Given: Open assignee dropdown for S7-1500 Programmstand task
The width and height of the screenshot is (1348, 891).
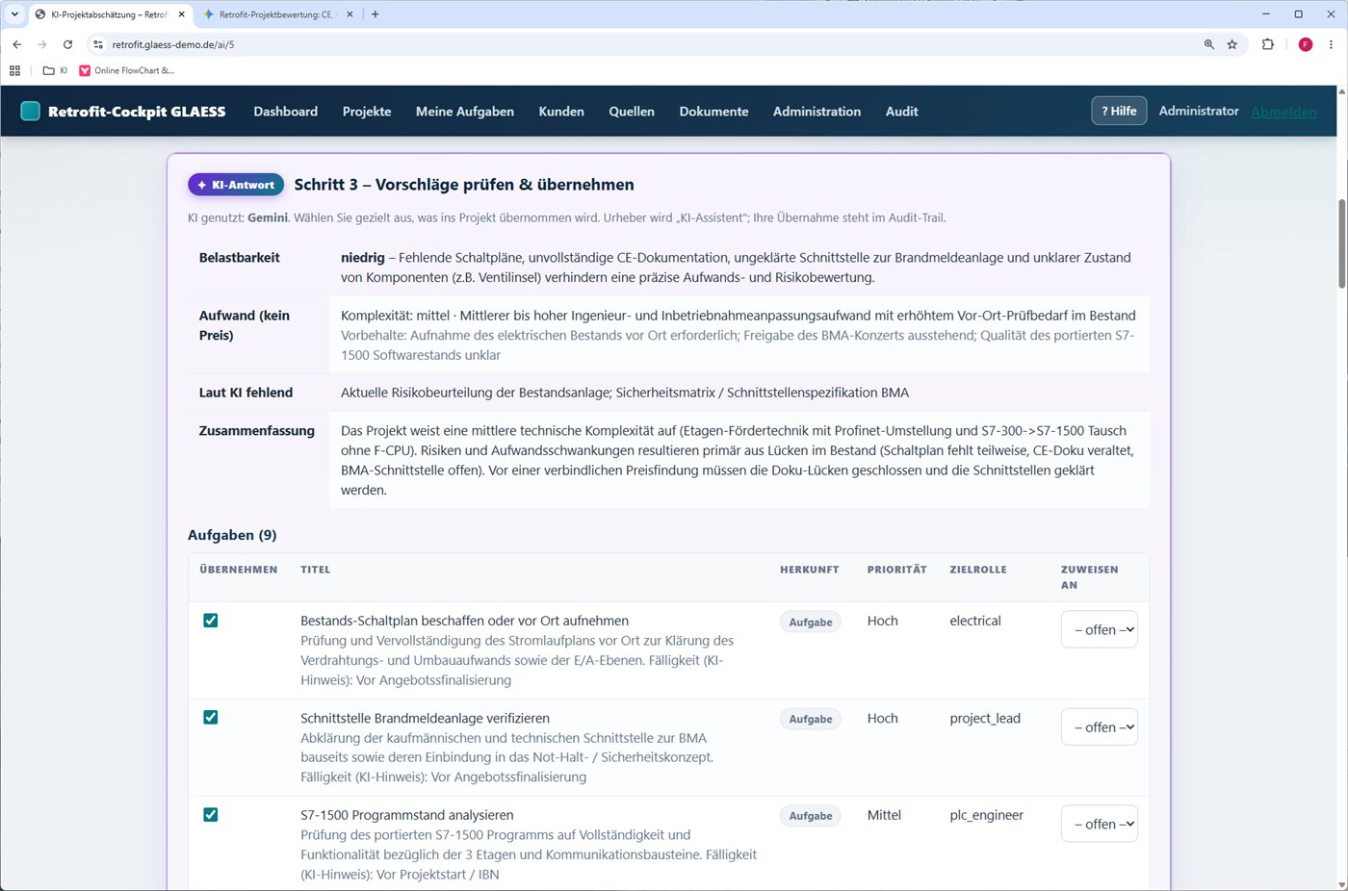Looking at the screenshot, I should coord(1100,825).
